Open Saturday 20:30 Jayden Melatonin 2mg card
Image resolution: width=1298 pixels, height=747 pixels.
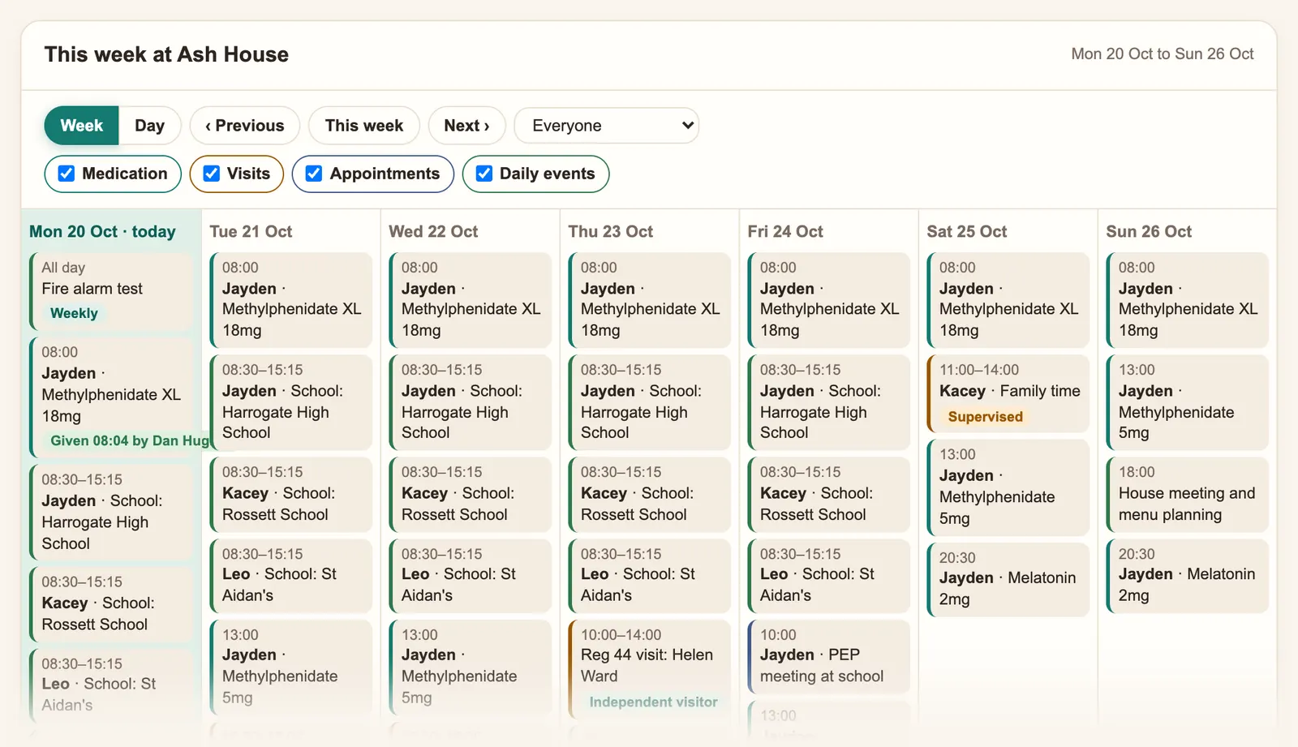(1008, 579)
